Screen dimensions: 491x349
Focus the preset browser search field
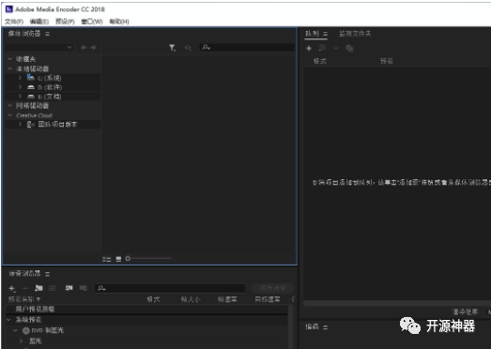coord(170,288)
